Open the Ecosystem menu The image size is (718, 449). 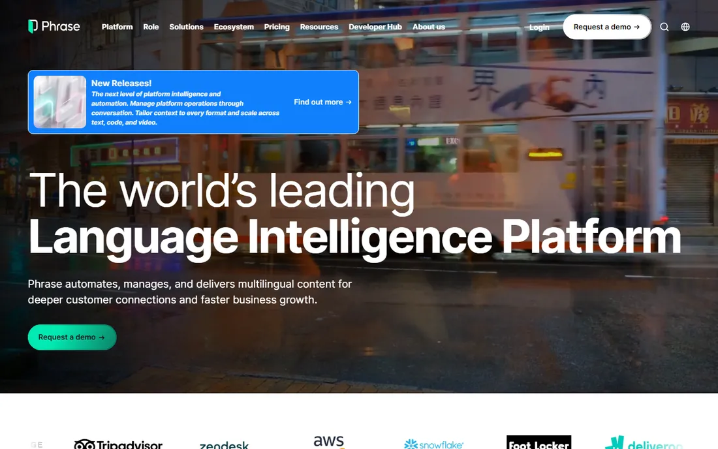pyautogui.click(x=234, y=27)
